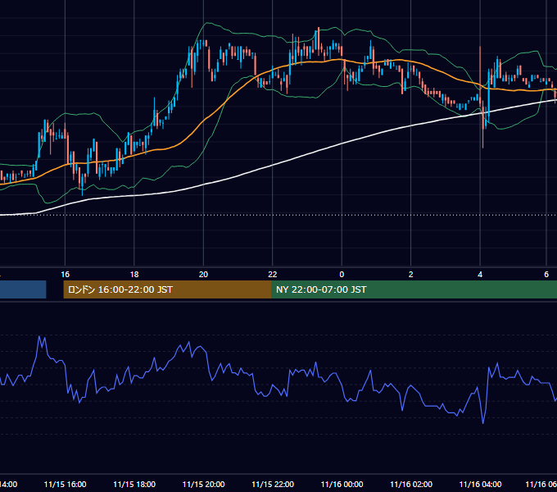Click the 11/16 00:00 date label
The width and height of the screenshot is (557, 492).
tap(342, 484)
